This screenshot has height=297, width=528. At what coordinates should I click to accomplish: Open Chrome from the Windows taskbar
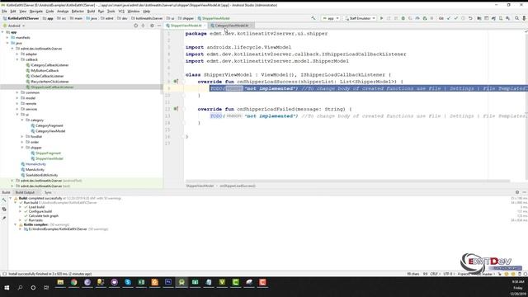[x=73, y=282]
